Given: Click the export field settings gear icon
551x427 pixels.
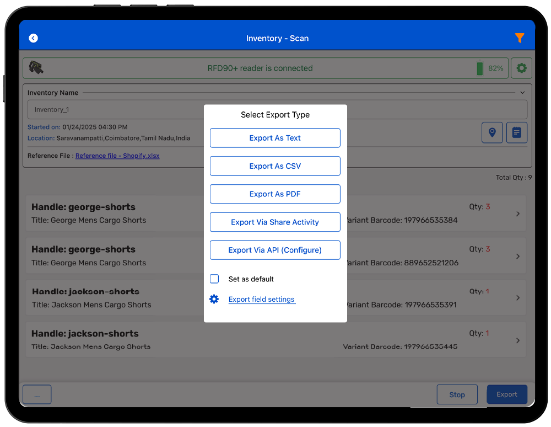Looking at the screenshot, I should [214, 299].
